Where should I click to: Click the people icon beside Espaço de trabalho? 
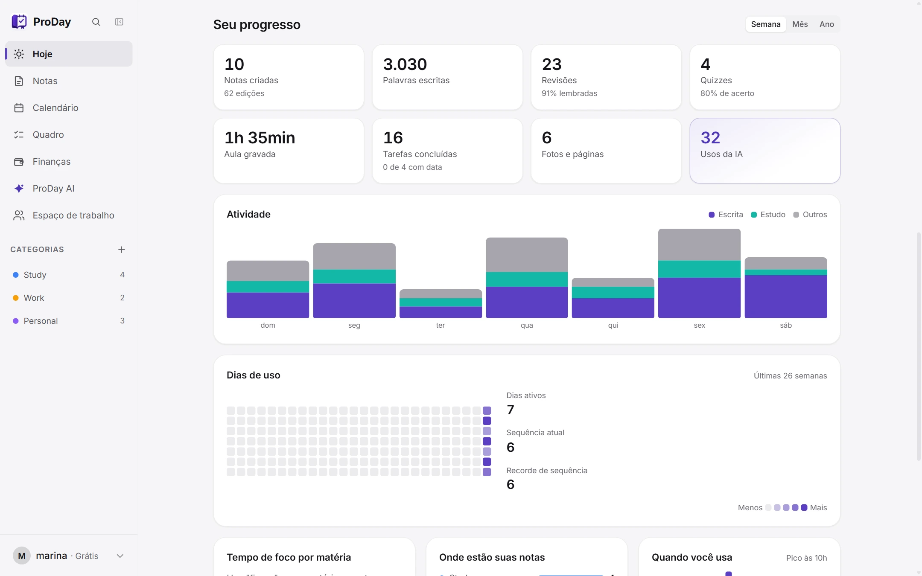coord(19,215)
